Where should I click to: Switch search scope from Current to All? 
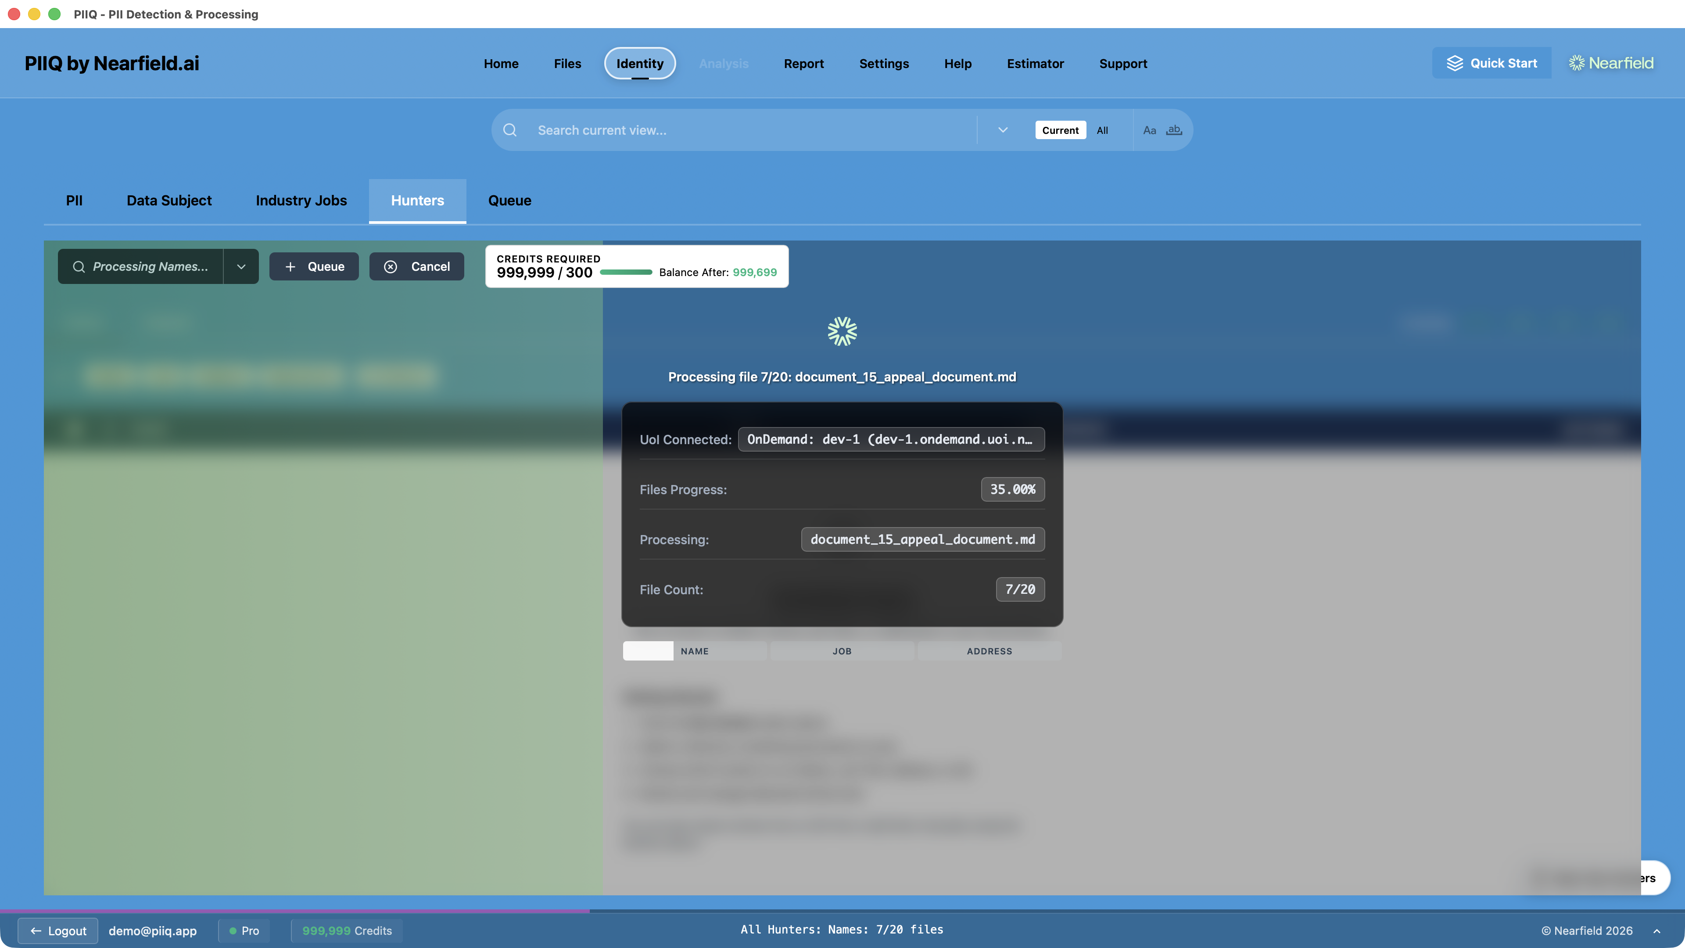click(1102, 130)
